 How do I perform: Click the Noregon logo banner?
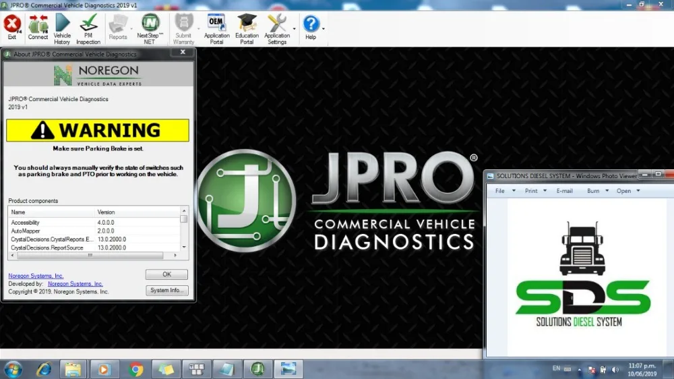pyautogui.click(x=98, y=75)
